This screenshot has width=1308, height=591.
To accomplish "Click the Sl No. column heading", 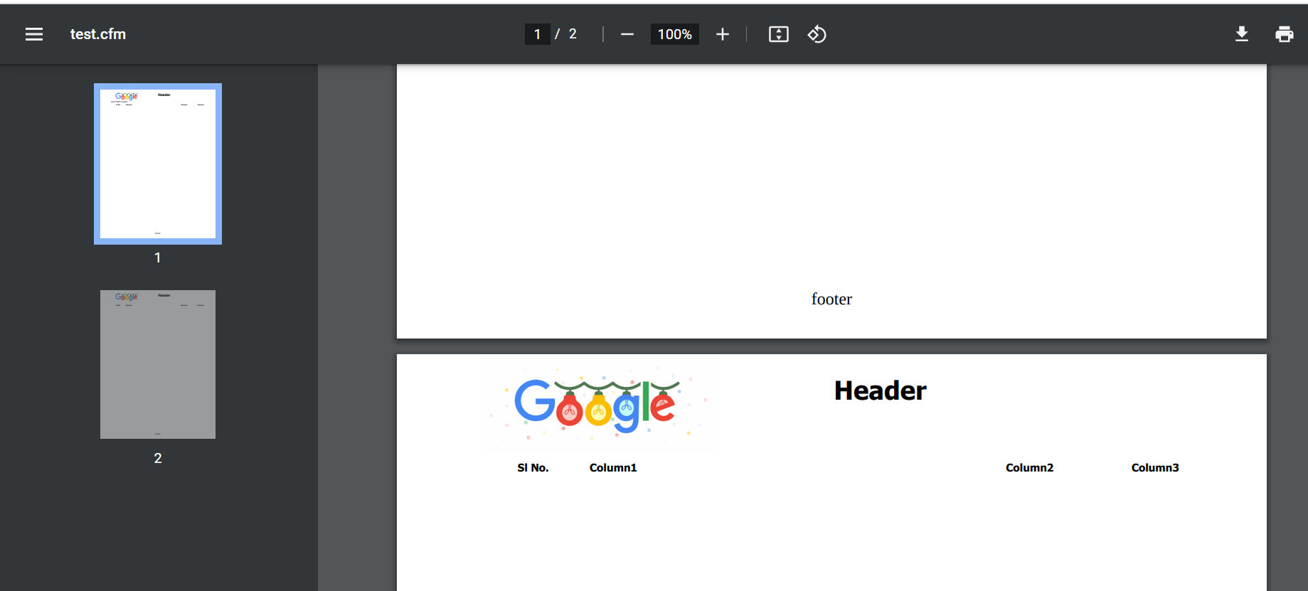I will (x=533, y=467).
